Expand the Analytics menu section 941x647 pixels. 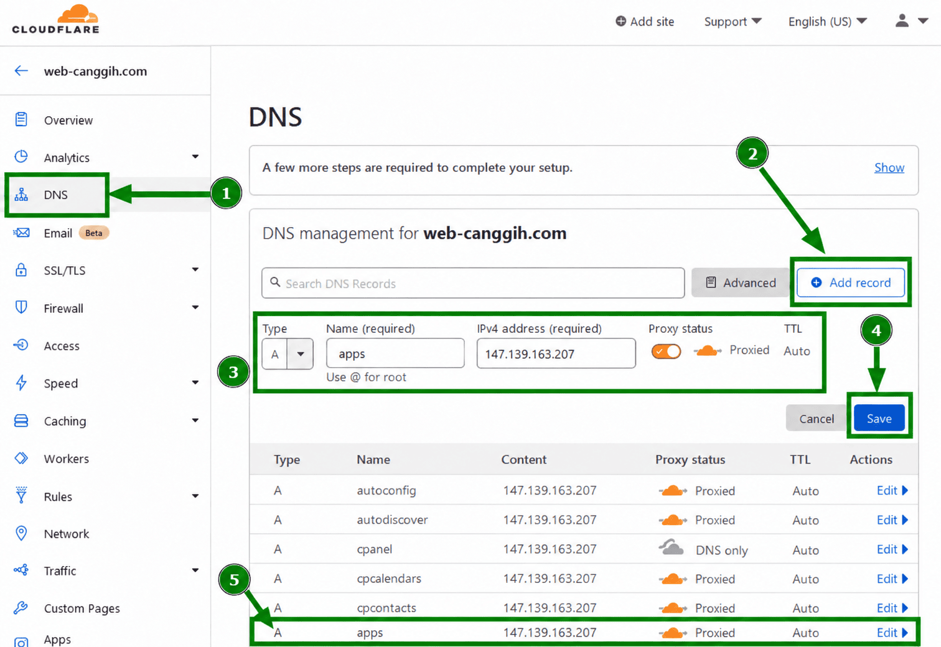pos(195,157)
